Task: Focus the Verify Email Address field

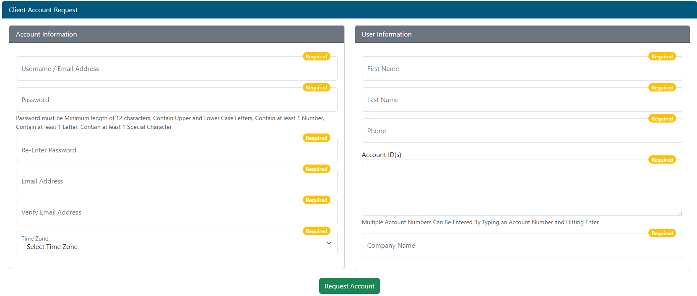Action: click(x=176, y=212)
